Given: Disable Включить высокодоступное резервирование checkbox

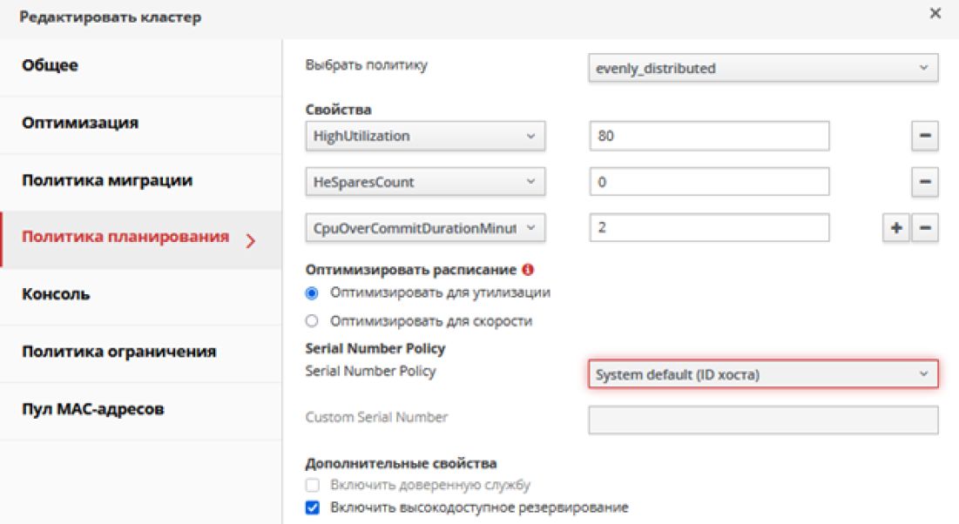Looking at the screenshot, I should point(313,507).
